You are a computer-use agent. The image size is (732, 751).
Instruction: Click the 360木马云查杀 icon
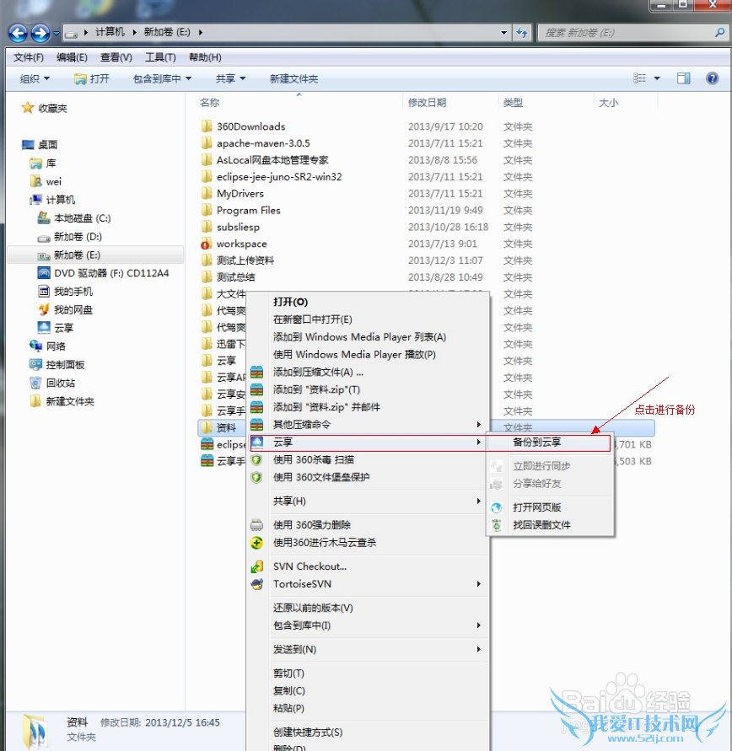point(256,543)
